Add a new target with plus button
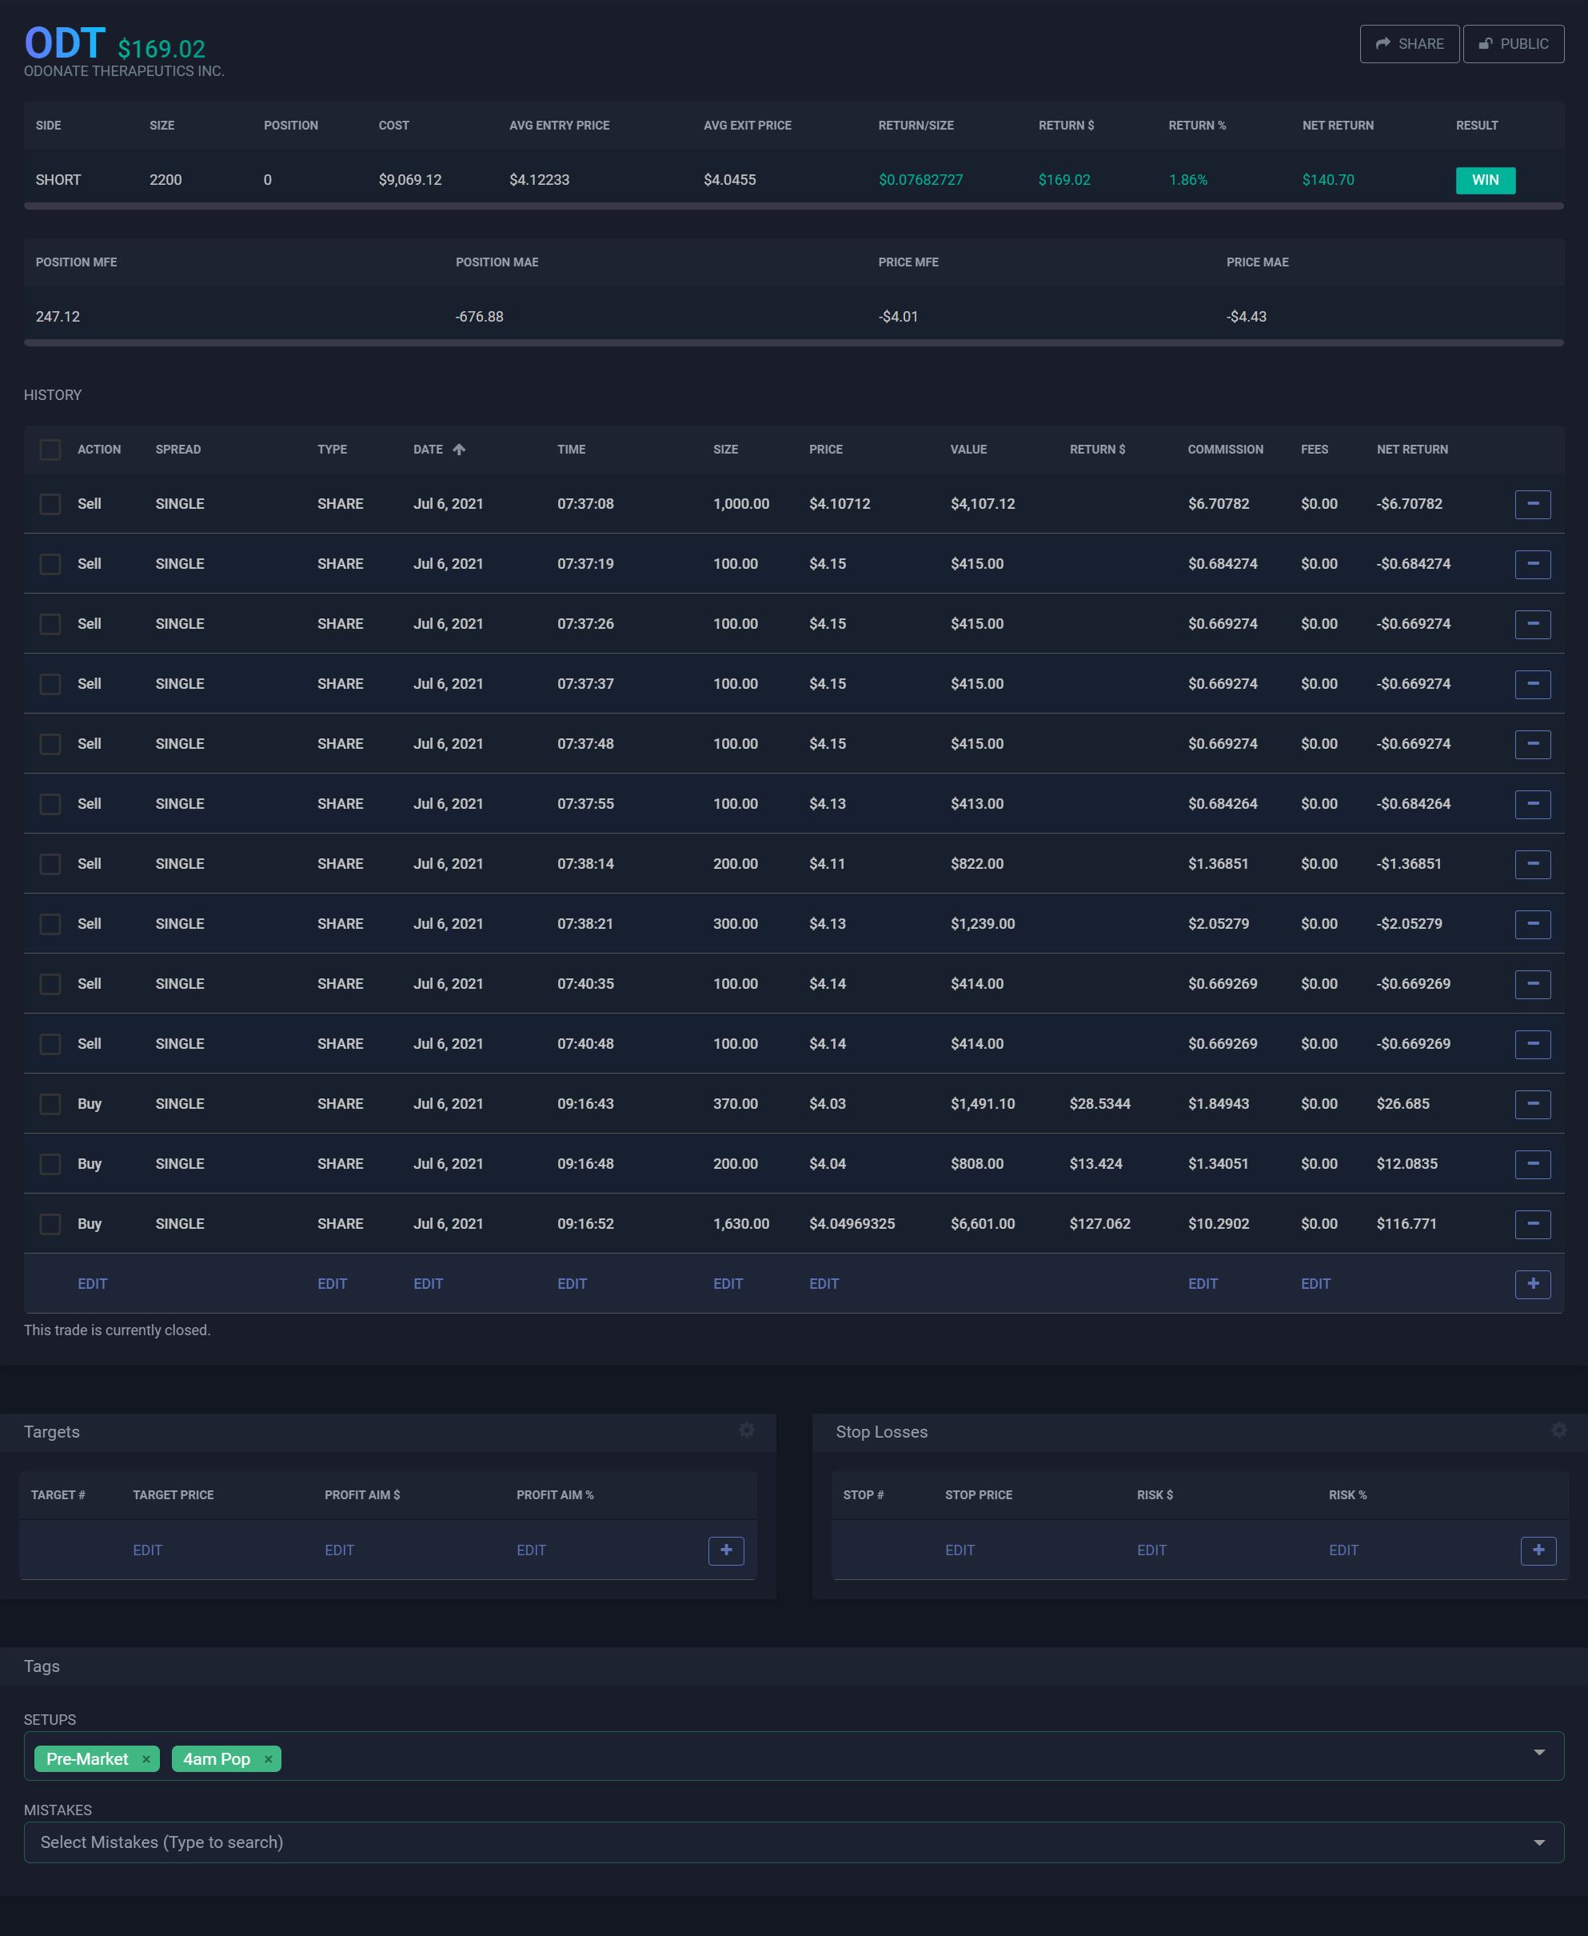This screenshot has width=1588, height=1936. point(725,1550)
